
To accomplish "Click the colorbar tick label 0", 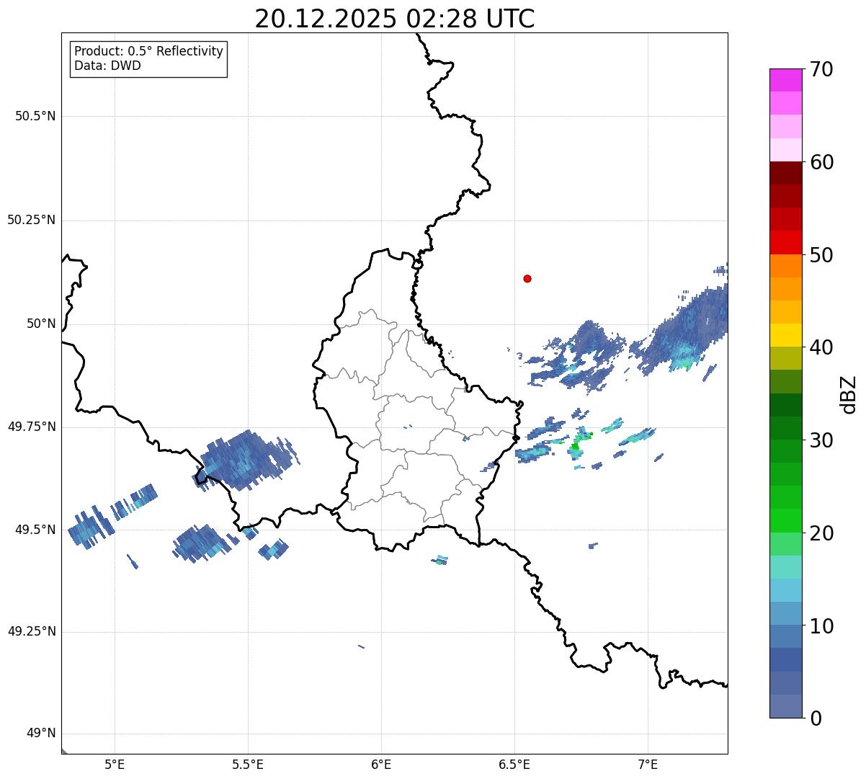I will pyautogui.click(x=816, y=718).
